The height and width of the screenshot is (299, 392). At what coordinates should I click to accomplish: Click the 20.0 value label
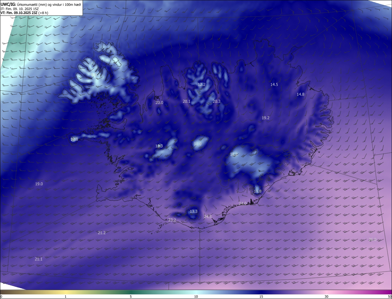pyautogui.click(x=159, y=102)
